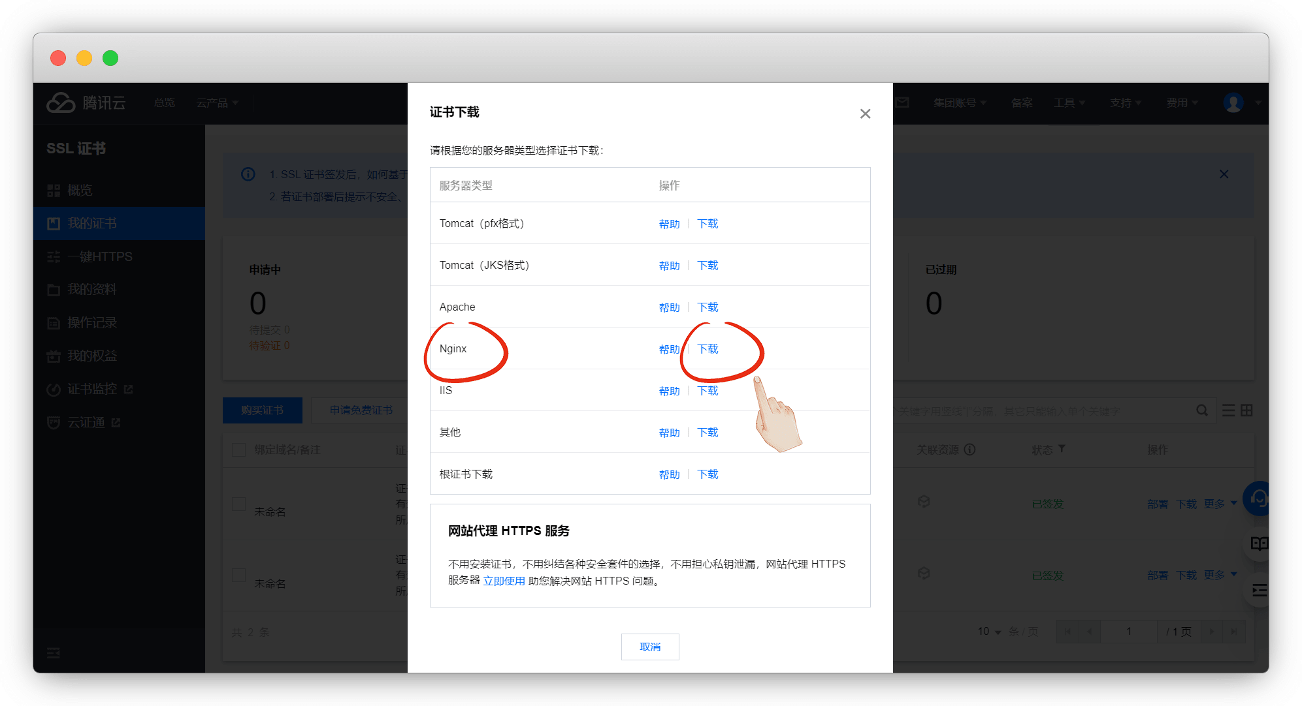Expand 更多 dropdown in first certificate row

(x=1220, y=504)
